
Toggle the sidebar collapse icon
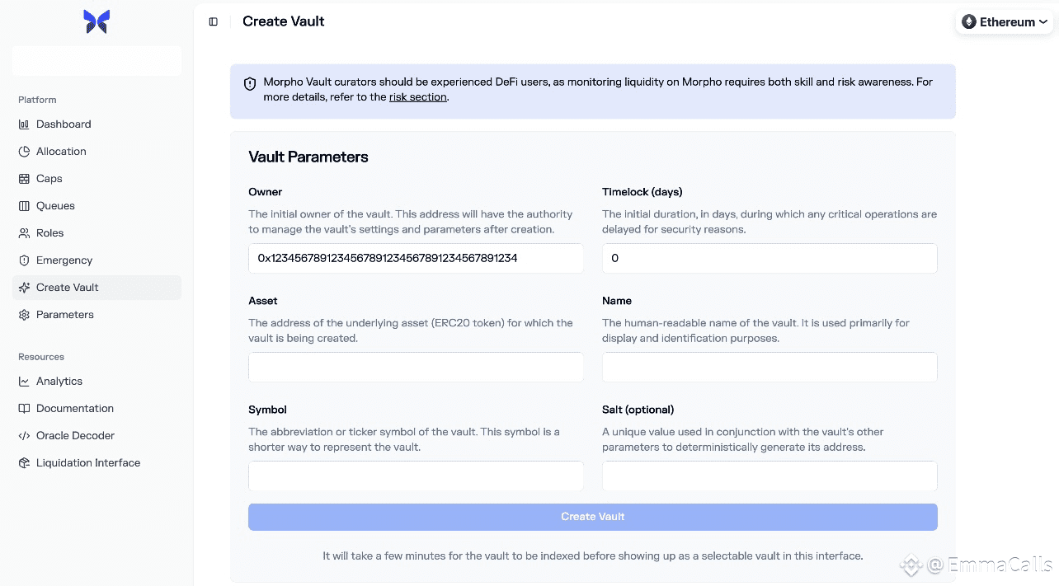click(x=214, y=22)
